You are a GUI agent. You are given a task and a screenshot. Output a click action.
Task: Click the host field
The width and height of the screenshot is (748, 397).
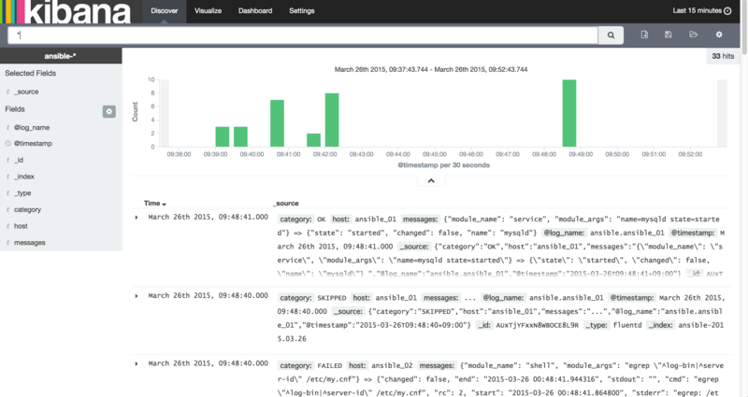(x=21, y=226)
